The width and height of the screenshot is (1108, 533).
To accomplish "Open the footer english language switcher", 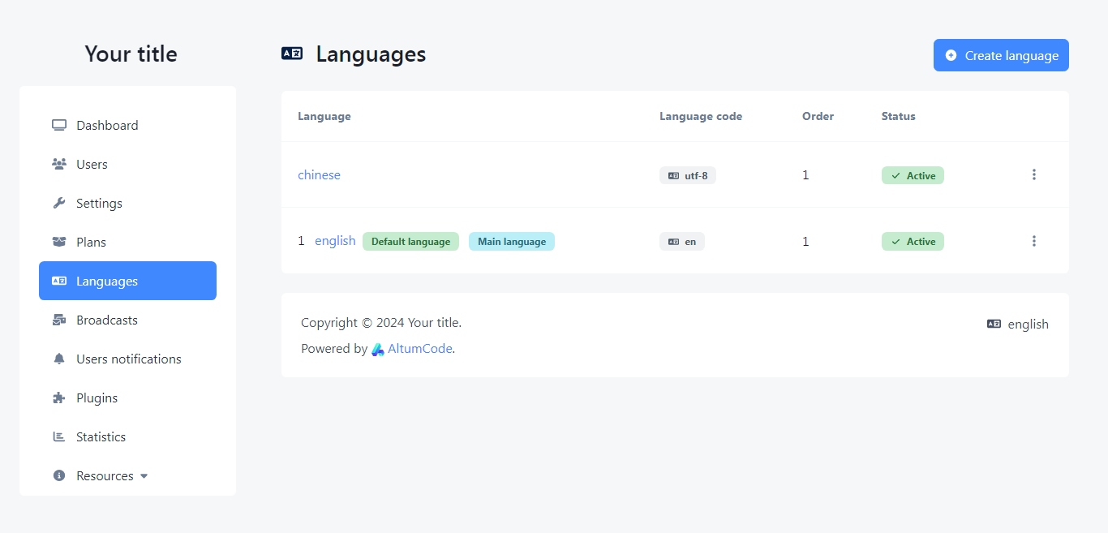I will tap(1018, 324).
